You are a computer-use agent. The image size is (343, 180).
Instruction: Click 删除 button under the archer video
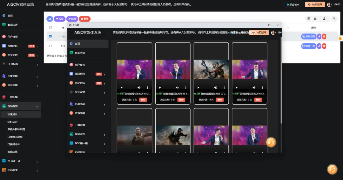tap(220, 100)
